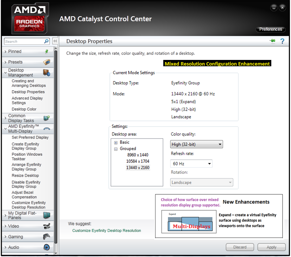Close the Catalyst Control Center window
The height and width of the screenshot is (257, 291).
[282, 8]
